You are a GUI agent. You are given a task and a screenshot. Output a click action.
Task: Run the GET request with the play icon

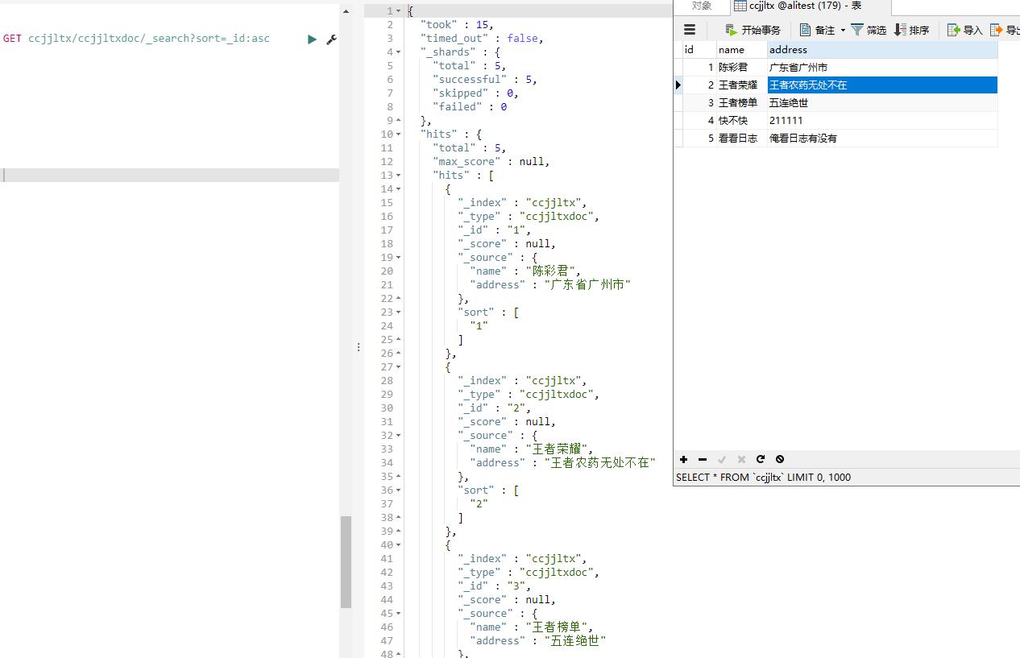click(x=312, y=39)
